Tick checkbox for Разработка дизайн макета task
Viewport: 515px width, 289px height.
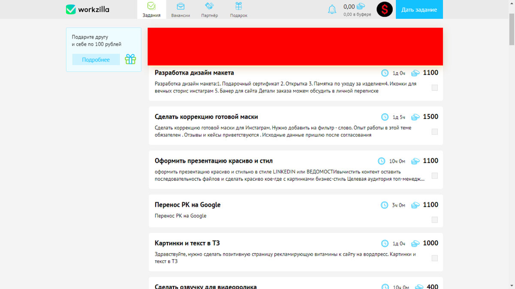pos(435,88)
